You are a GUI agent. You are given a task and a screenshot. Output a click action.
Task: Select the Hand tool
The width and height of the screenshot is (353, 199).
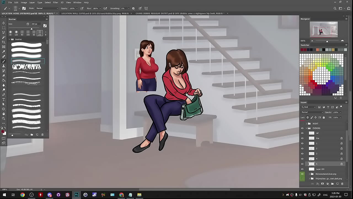pyautogui.click(x=4, y=114)
